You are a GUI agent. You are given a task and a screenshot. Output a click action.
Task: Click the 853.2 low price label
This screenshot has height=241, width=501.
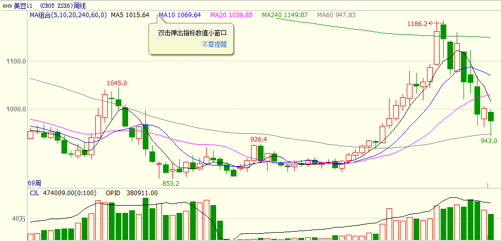point(171,184)
